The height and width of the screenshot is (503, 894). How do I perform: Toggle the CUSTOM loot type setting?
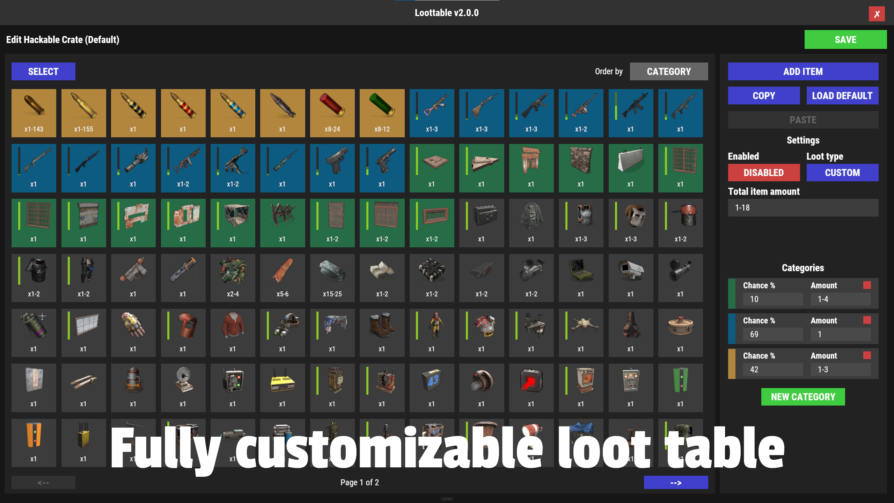pos(842,173)
